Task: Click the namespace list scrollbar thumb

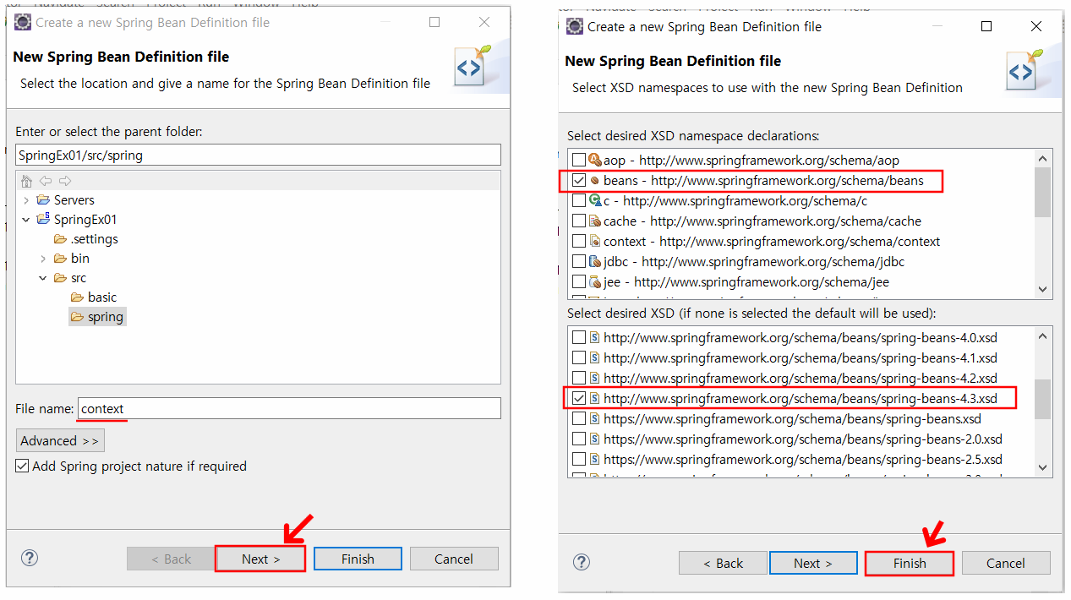Action: 1043,192
